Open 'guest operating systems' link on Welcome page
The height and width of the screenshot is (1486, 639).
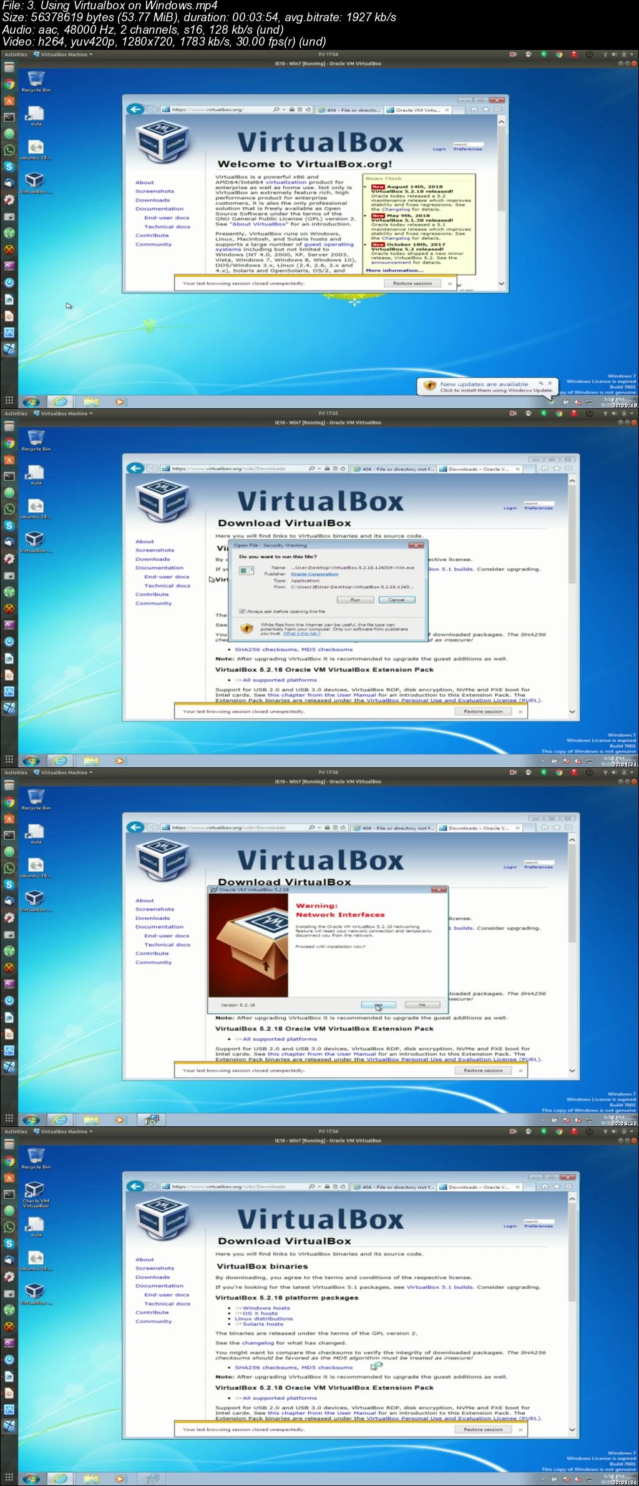[285, 247]
